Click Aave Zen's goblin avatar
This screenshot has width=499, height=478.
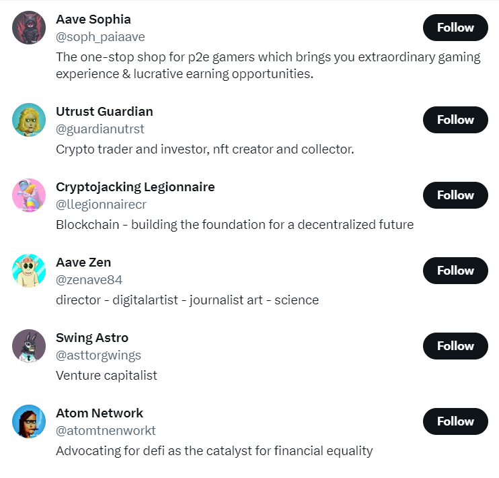pyautogui.click(x=29, y=271)
